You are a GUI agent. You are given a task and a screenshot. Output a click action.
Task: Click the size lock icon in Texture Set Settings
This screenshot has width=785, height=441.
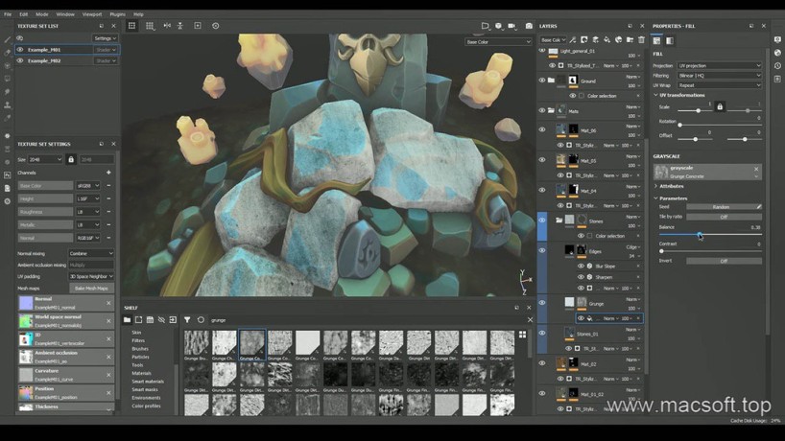click(x=71, y=159)
